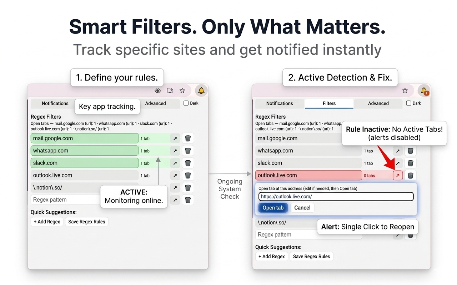Screen dimensions: 457x285
Task: Click red reopen arrow for outlook.live.com, right popup
Action: coord(398,175)
